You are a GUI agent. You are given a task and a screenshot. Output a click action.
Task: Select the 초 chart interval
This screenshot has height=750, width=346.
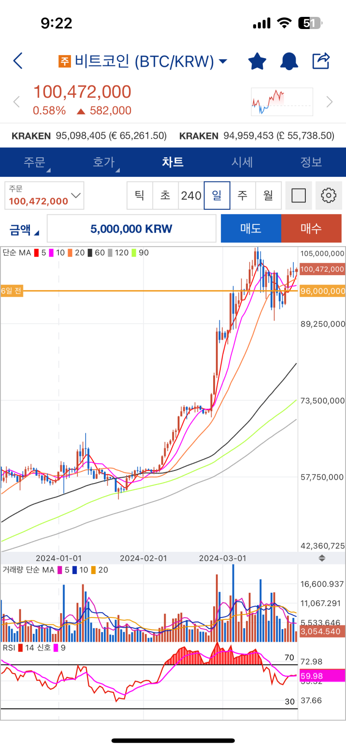(166, 195)
